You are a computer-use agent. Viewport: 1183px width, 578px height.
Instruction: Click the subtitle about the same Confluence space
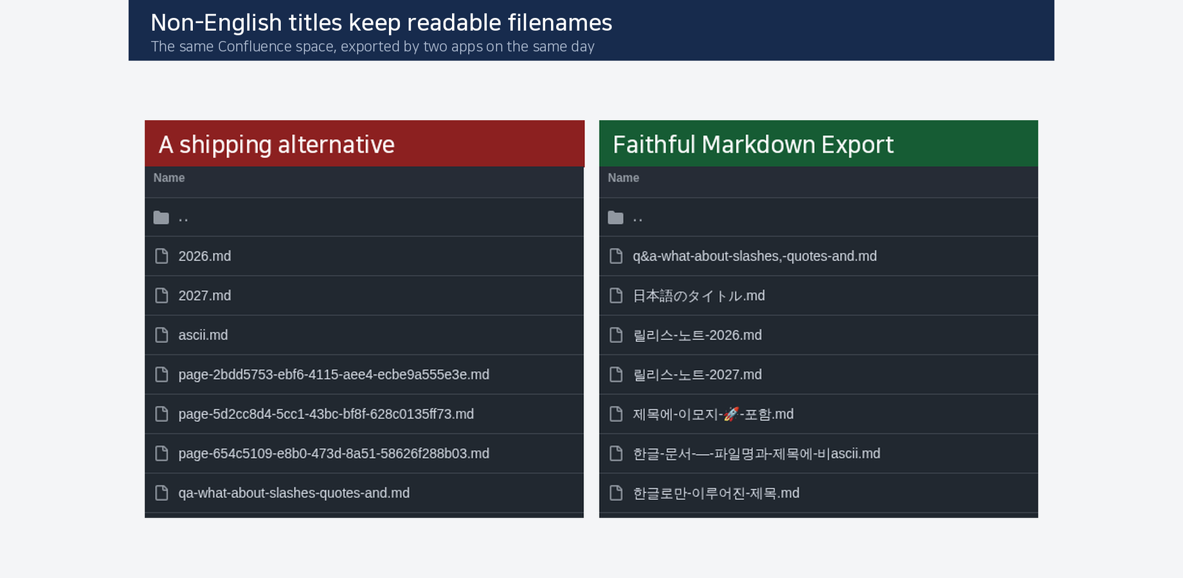click(373, 46)
